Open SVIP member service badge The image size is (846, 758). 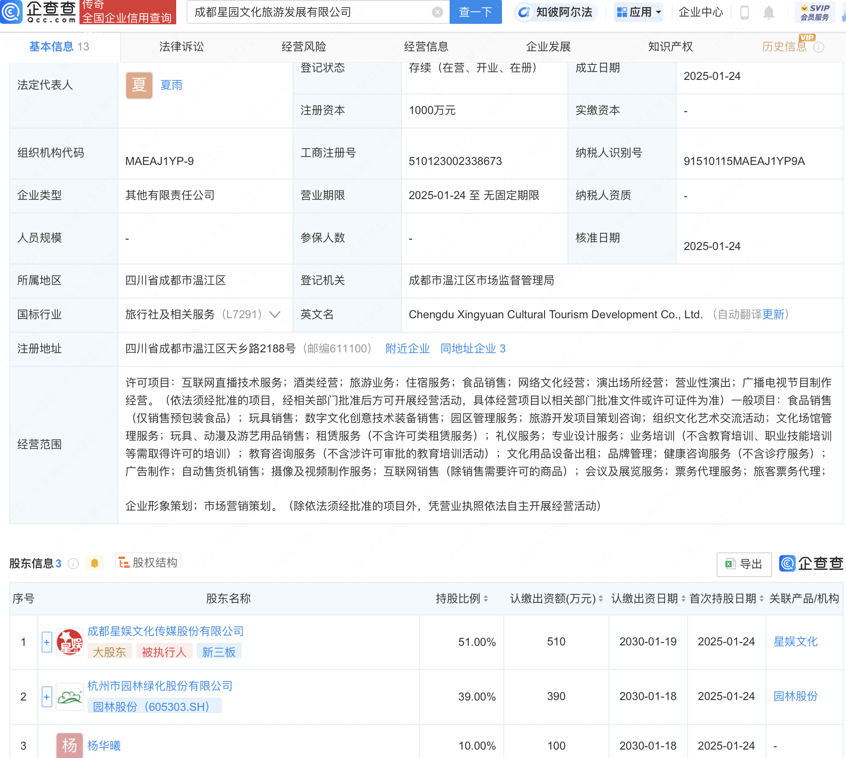click(815, 12)
